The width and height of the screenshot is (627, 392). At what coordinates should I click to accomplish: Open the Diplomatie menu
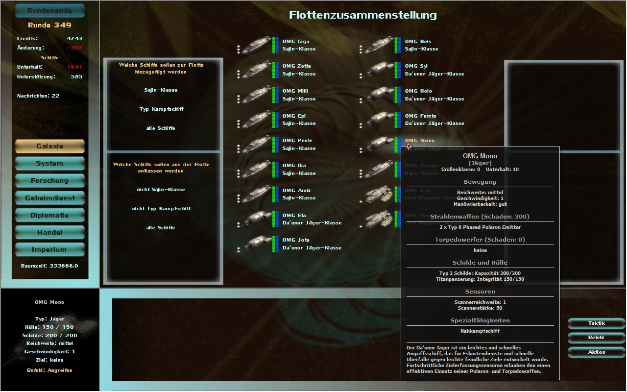(49, 216)
